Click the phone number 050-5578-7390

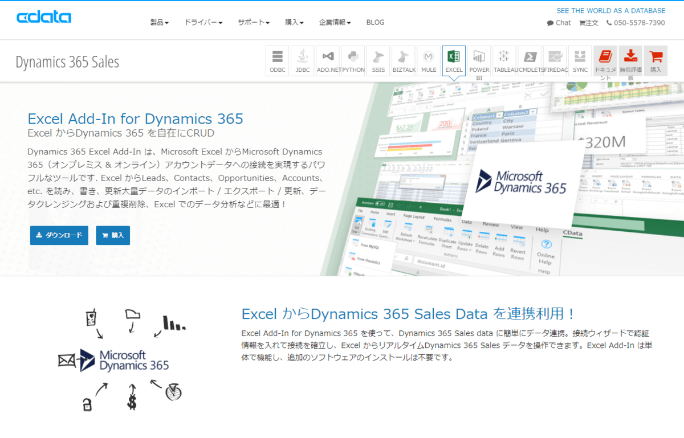(636, 23)
